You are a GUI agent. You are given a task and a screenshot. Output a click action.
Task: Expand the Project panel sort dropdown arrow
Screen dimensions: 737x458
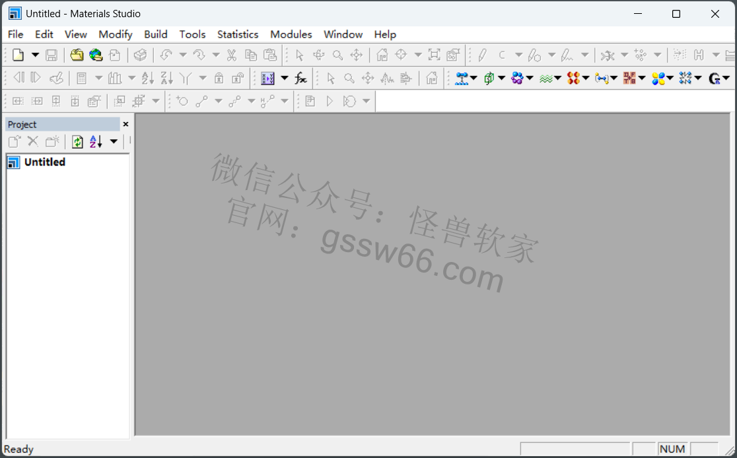[114, 141]
